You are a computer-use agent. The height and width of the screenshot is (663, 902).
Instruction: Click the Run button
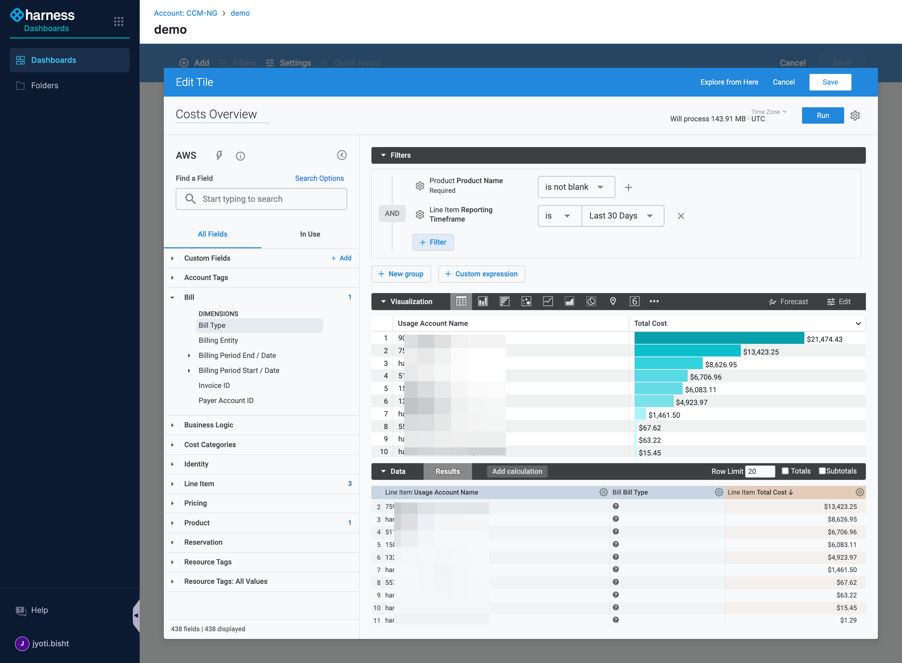(823, 116)
